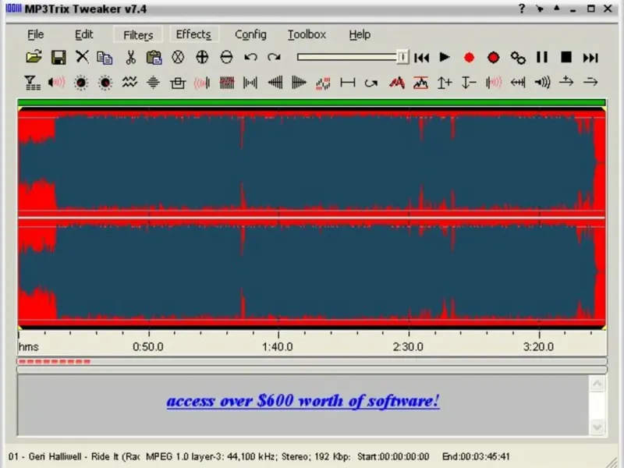Screen dimensions: 624x468
Task: Redo the last undone edit
Action: 274,57
